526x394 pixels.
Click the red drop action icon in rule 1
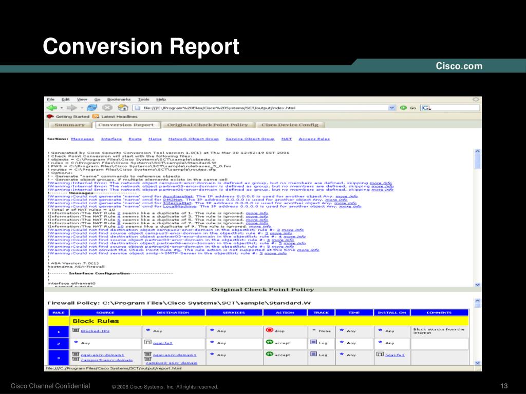tap(269, 330)
